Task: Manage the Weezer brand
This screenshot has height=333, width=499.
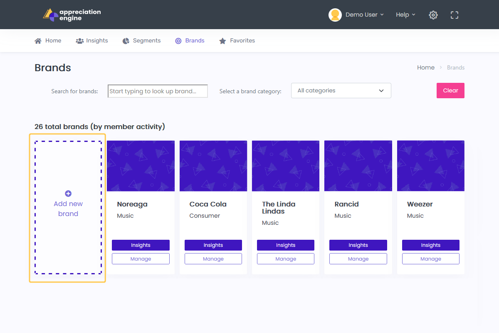Action: 431,259
